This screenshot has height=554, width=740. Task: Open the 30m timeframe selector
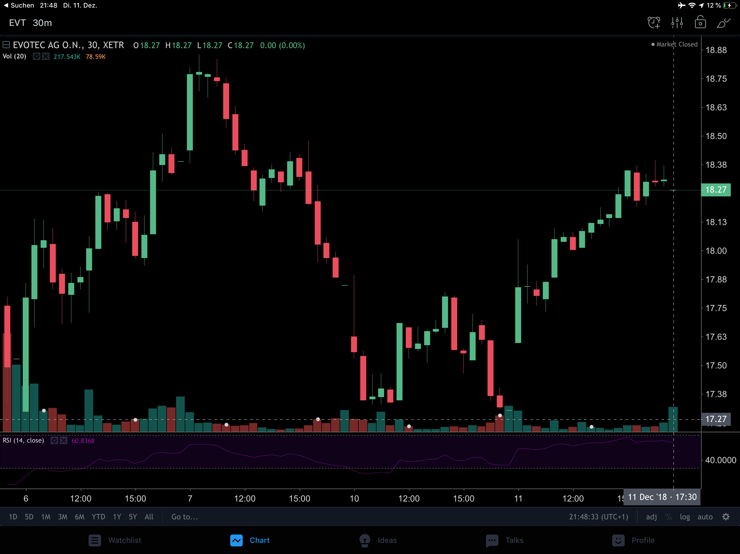click(x=42, y=23)
